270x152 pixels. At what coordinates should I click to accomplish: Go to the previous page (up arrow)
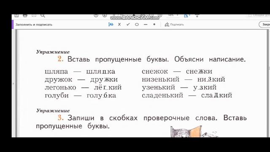pyautogui.click(x=96, y=16)
